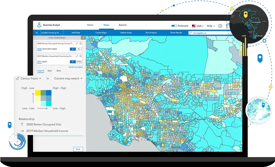Click the dark blue High-High legend swatch

coord(49,93)
